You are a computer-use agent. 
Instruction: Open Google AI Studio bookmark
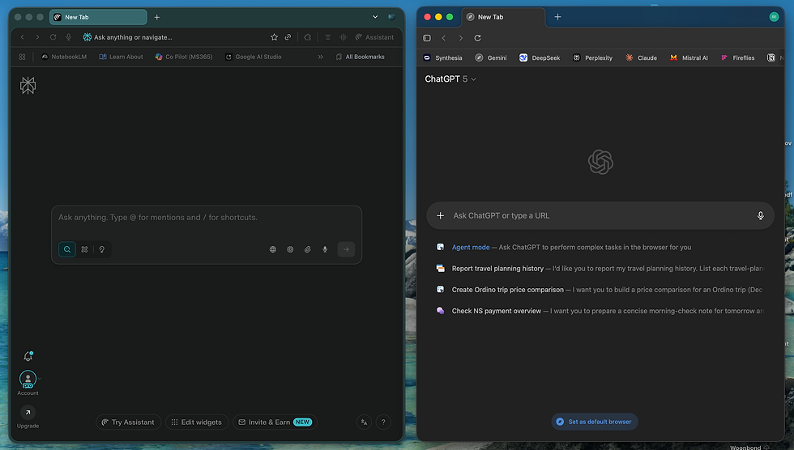[x=253, y=57]
